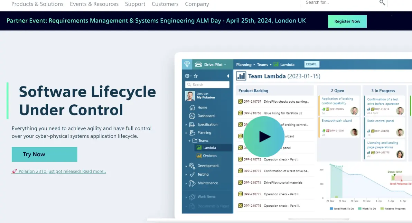Click the Relative Progress legend swatch
The image size is (412, 223).
point(382,208)
